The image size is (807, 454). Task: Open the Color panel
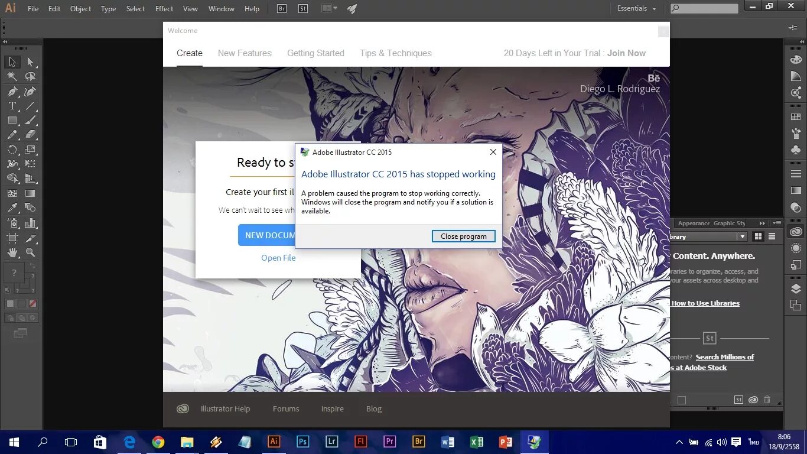pos(796,60)
